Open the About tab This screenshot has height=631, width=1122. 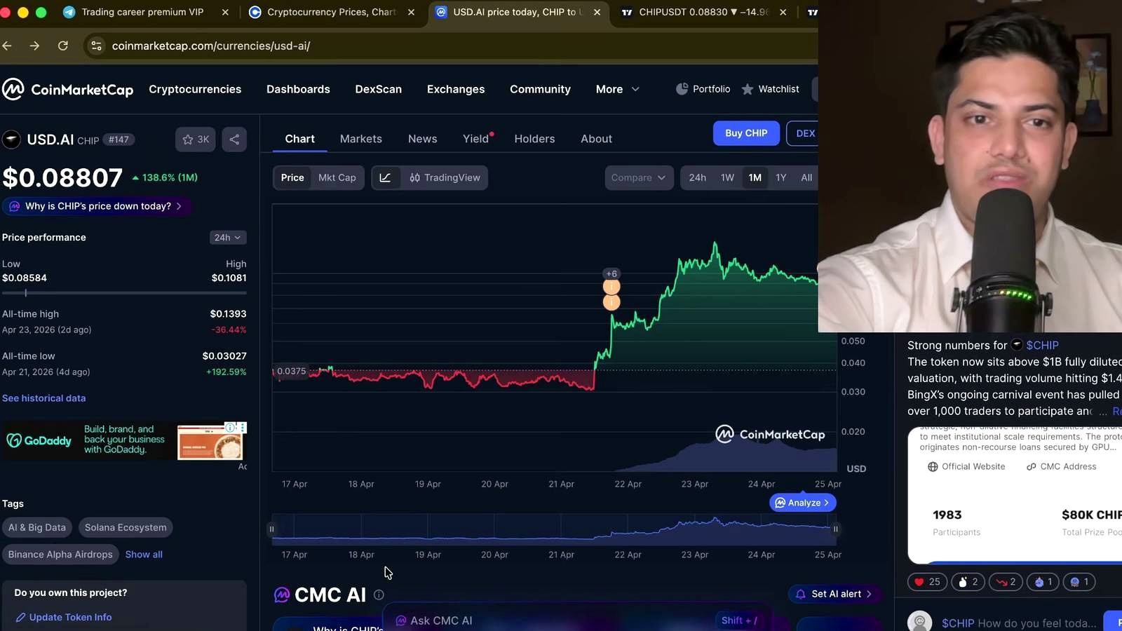(x=596, y=139)
